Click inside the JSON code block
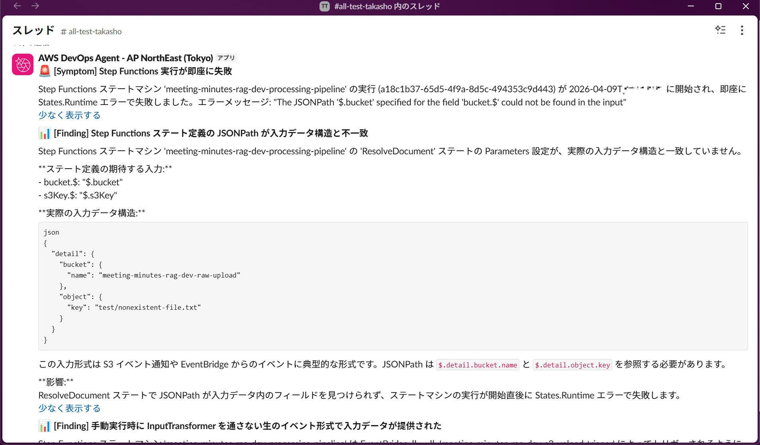Viewport: 760px width, 445px height. [x=393, y=286]
